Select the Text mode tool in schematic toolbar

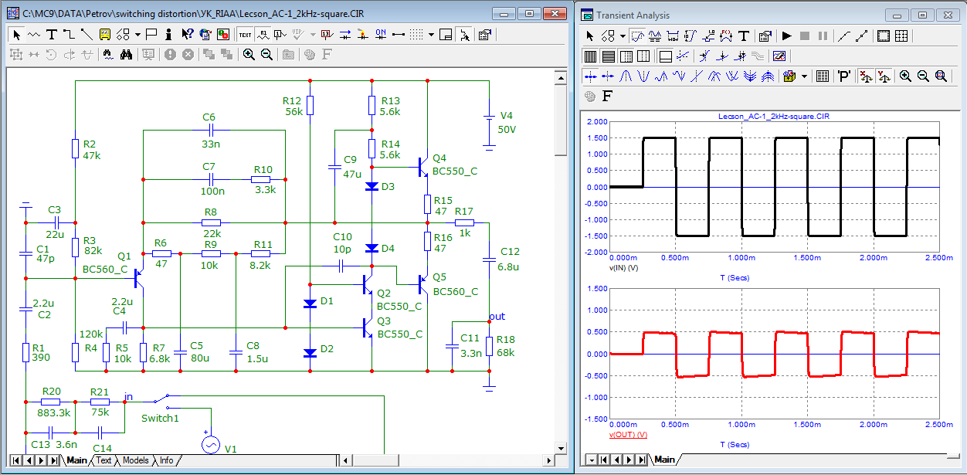[x=51, y=35]
